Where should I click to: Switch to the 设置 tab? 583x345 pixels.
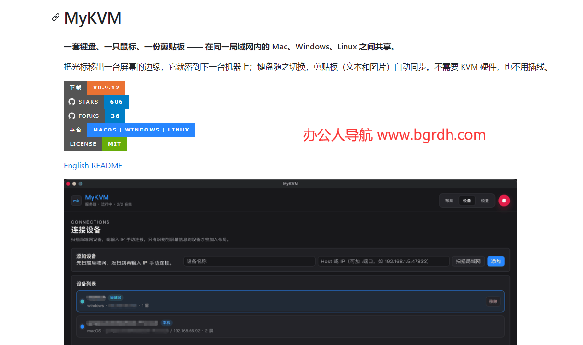[485, 201]
